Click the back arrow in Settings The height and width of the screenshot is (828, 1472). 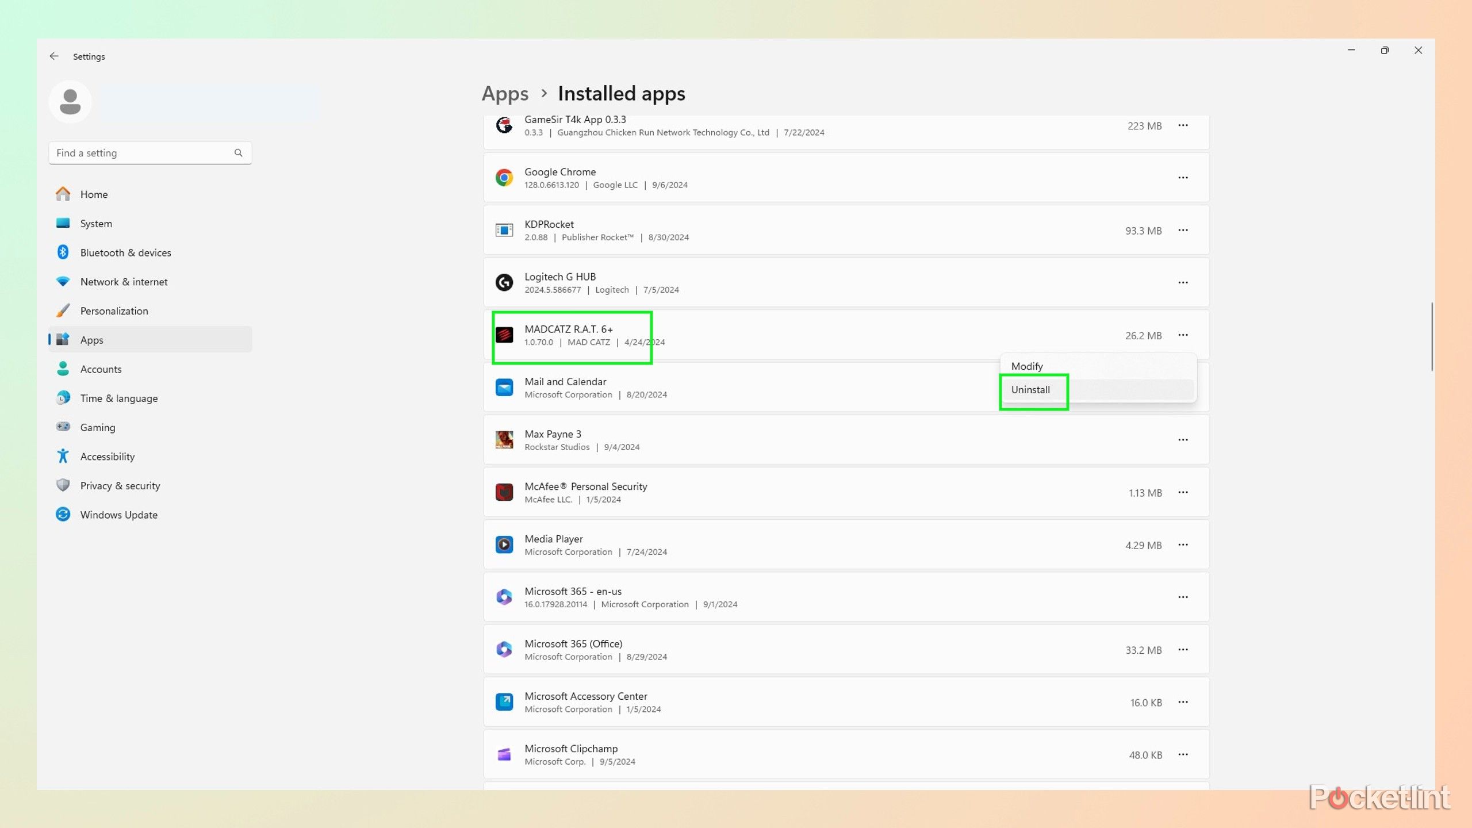click(54, 56)
